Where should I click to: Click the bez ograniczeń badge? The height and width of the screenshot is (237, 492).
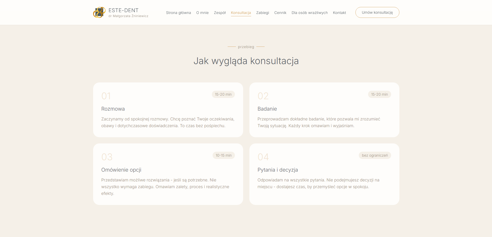click(x=375, y=155)
